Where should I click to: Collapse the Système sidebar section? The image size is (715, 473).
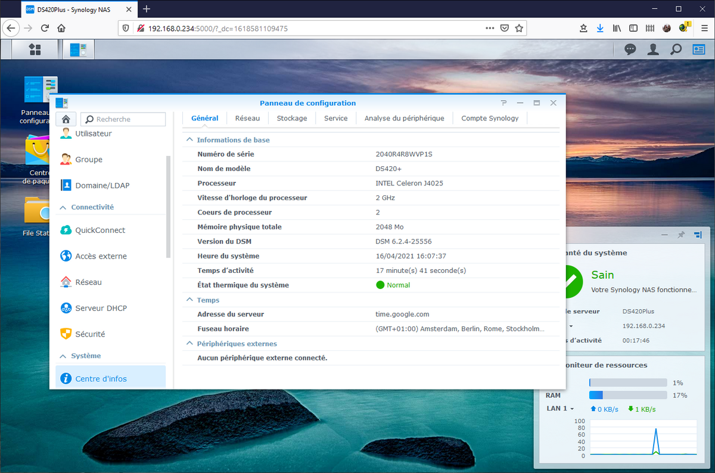pos(63,356)
